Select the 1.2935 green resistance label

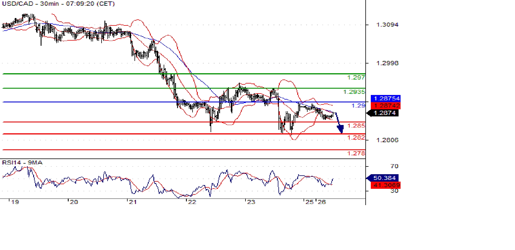pyautogui.click(x=354, y=92)
